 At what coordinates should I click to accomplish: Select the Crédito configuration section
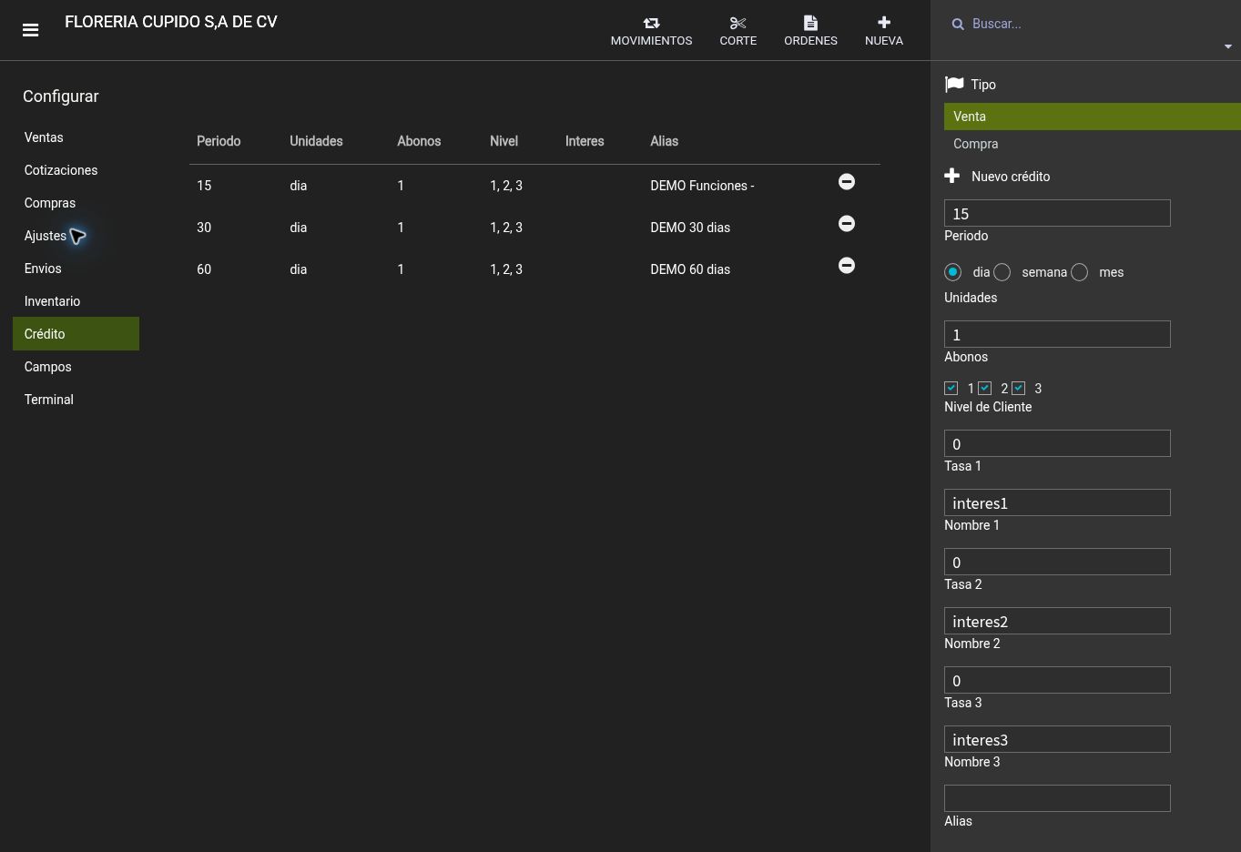click(x=76, y=334)
